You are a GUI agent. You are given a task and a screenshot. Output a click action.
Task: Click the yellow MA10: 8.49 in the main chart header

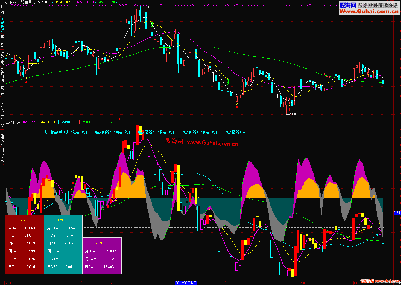click(64, 2)
